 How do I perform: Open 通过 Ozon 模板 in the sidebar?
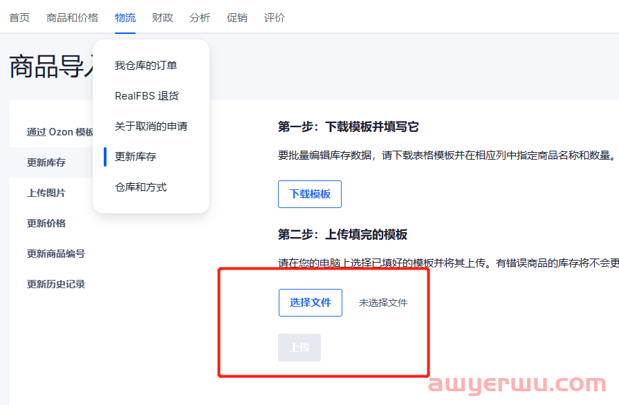pos(60,132)
